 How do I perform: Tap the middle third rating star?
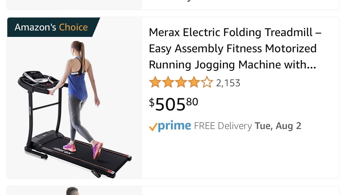point(181,82)
